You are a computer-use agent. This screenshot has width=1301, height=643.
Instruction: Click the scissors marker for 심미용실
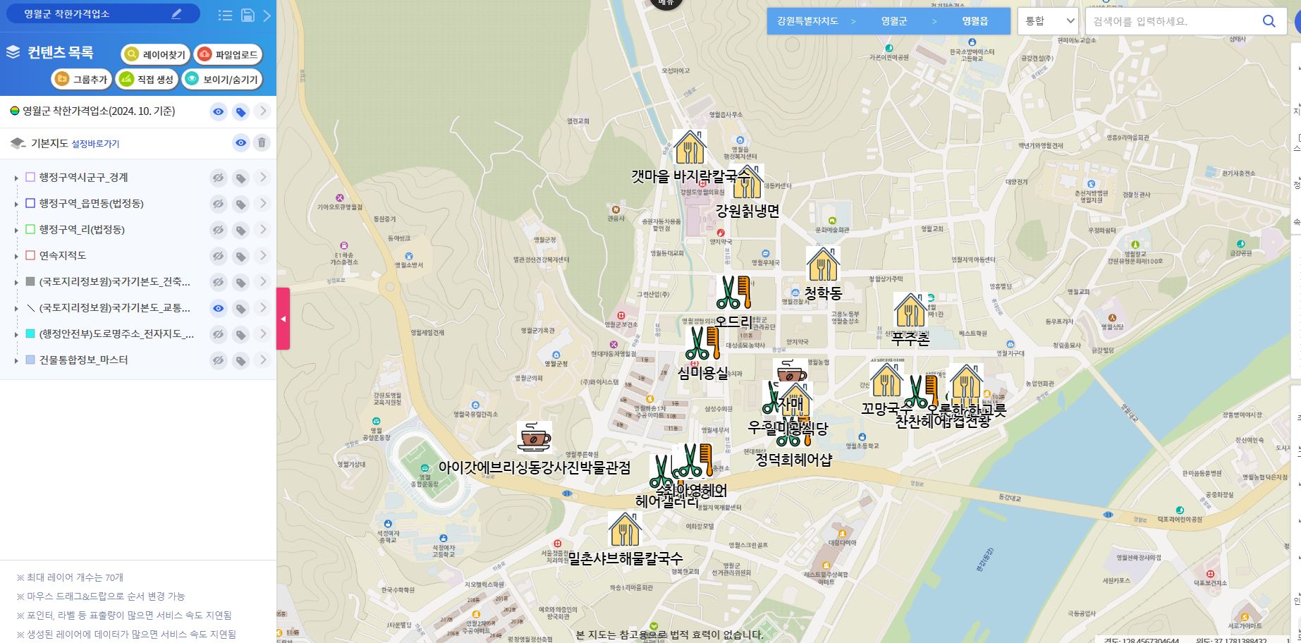point(702,343)
